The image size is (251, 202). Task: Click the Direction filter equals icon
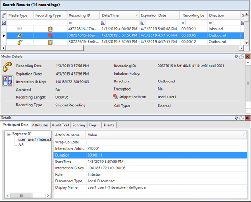tap(210, 23)
